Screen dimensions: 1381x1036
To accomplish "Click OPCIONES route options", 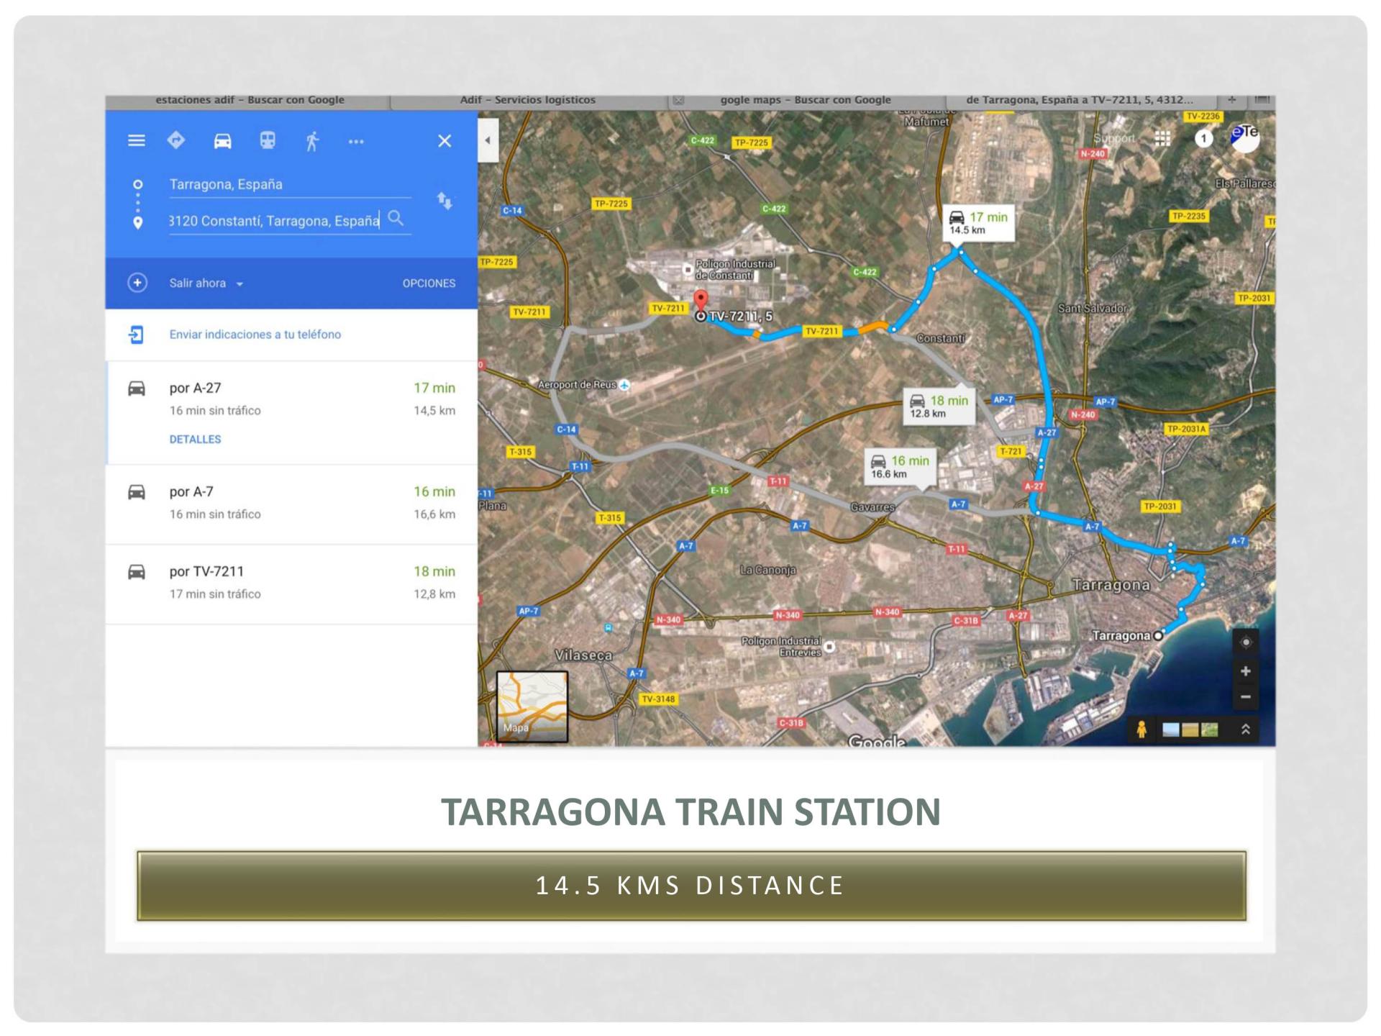I will coord(429,283).
